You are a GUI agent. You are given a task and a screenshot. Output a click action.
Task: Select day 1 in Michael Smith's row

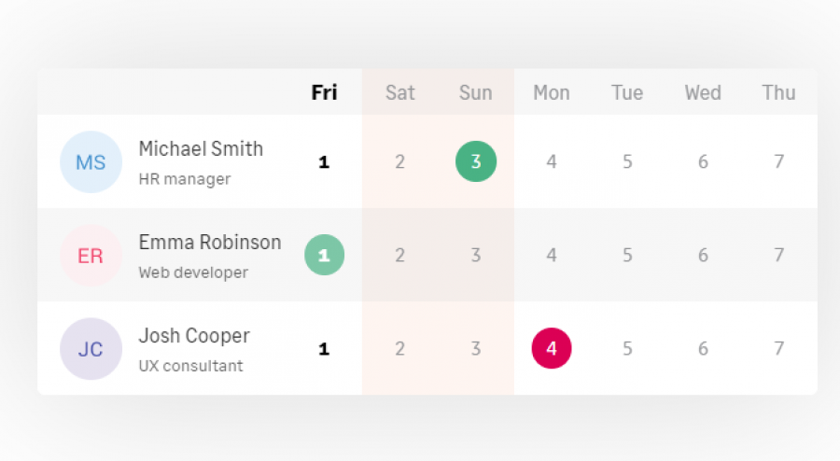tap(324, 161)
